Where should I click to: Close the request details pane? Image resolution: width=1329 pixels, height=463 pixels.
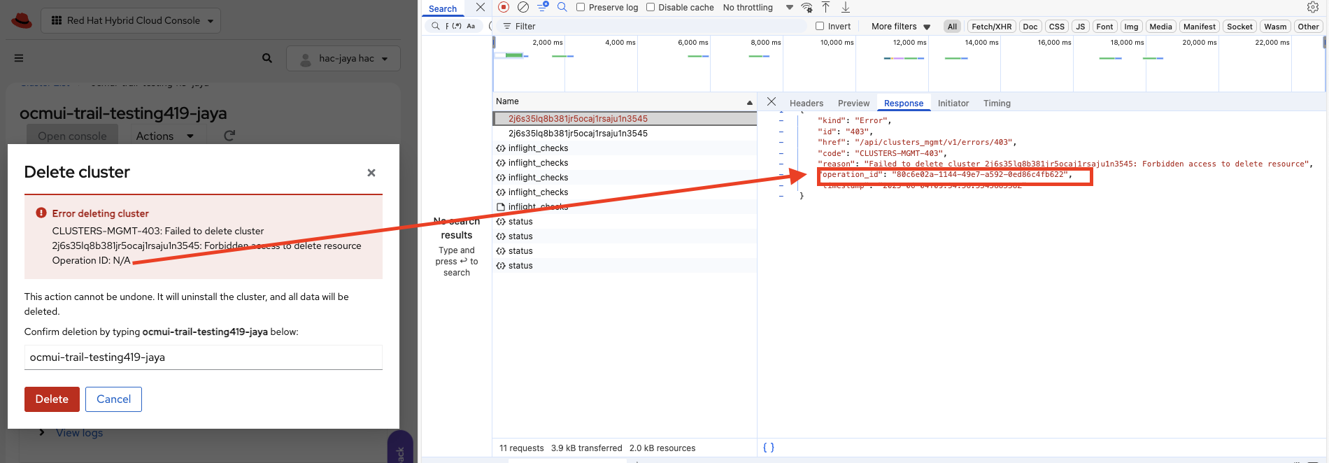772,102
